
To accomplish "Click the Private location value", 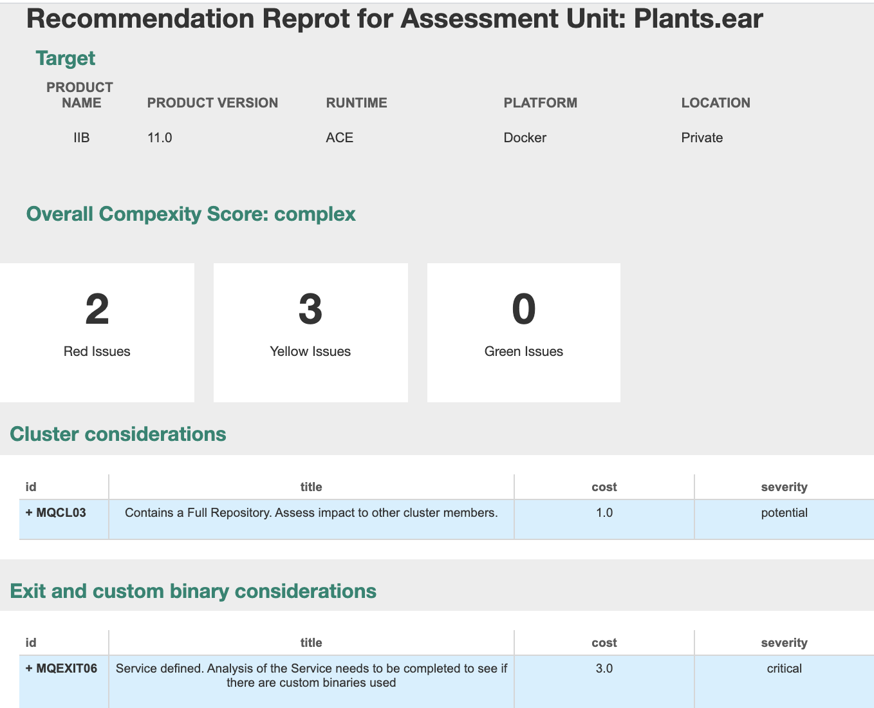I will coord(702,137).
